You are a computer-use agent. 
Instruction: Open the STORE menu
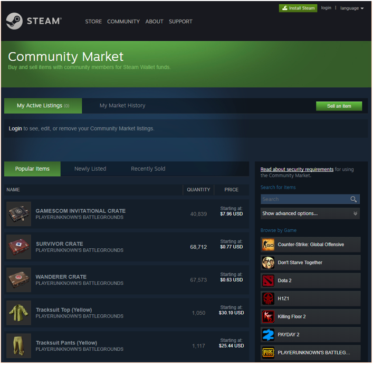coord(93,22)
